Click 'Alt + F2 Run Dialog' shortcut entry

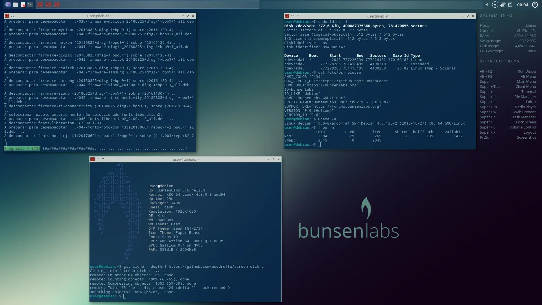click(508, 71)
